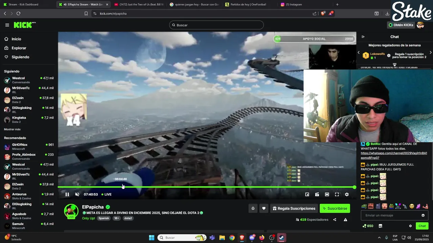Open the WhatsApp channel link in chat

pyautogui.click(x=394, y=155)
